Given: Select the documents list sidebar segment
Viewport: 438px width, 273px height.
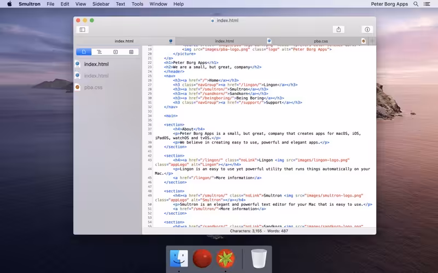Looking at the screenshot, I should (84, 52).
